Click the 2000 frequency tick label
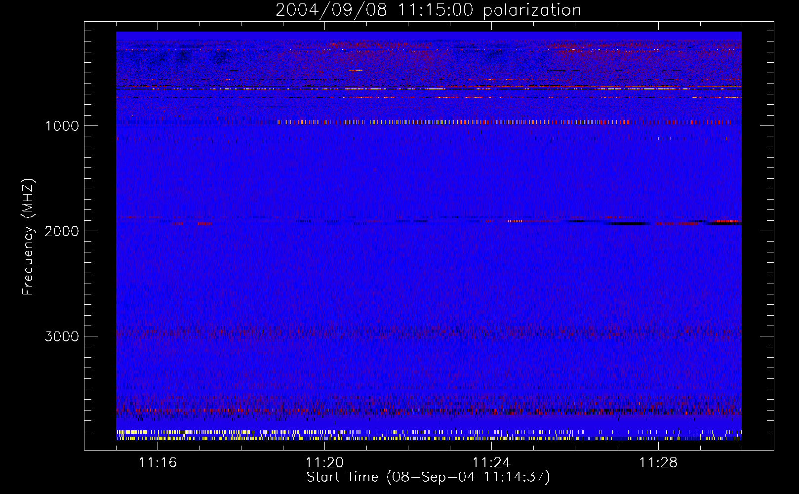Screen dimensions: 799x494 pyautogui.click(x=62, y=231)
